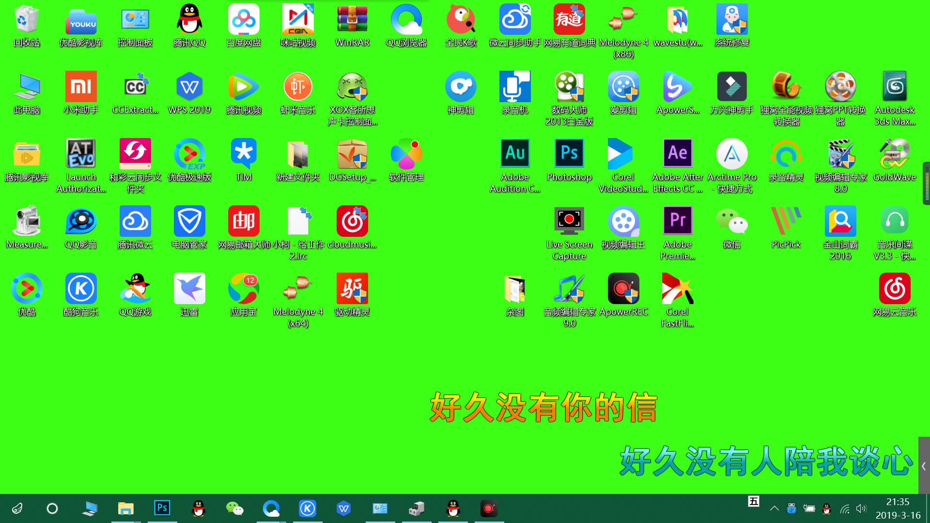
Task: Launch WeChat from the taskbar
Action: pos(235,508)
